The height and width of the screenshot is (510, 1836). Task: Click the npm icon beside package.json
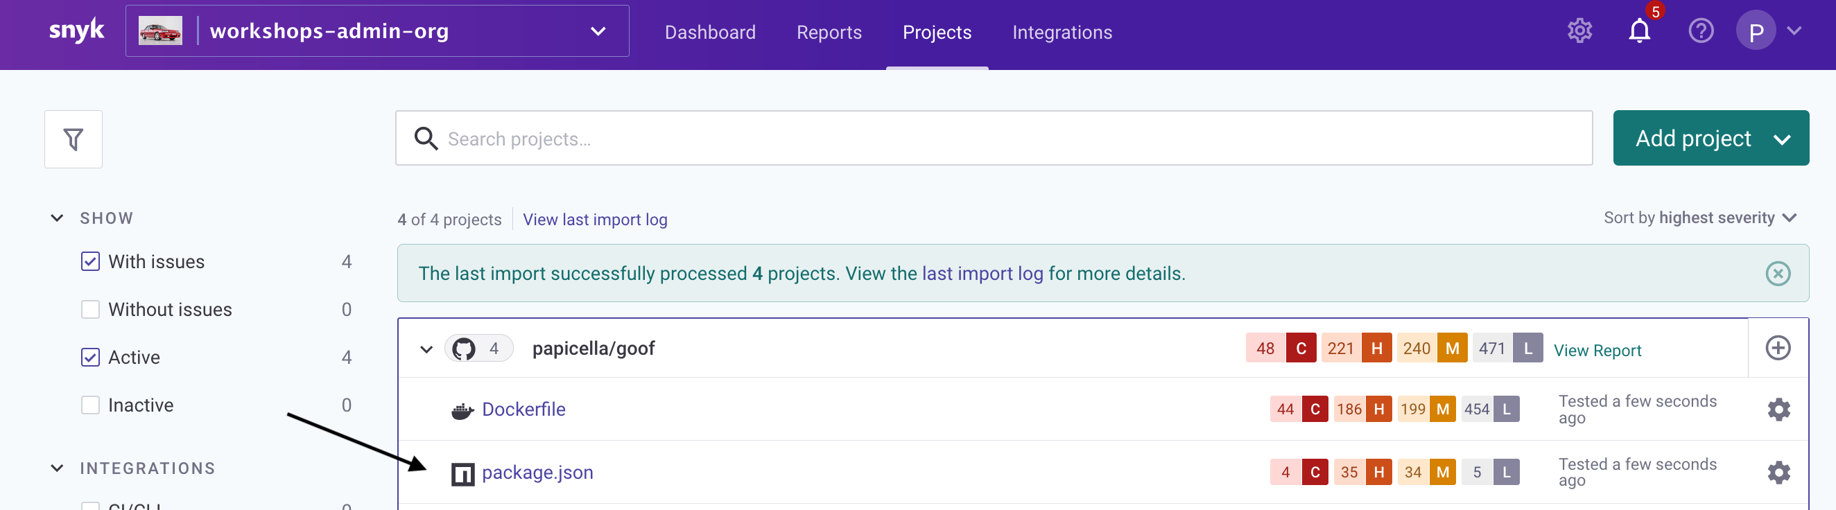[x=462, y=475]
